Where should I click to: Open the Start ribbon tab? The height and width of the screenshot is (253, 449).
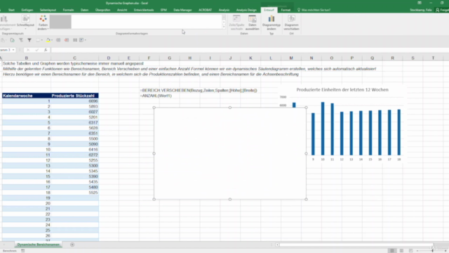coord(11,10)
